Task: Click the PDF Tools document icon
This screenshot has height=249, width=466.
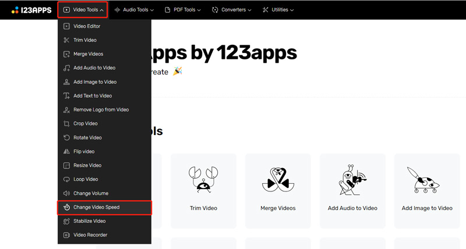Action: click(168, 10)
